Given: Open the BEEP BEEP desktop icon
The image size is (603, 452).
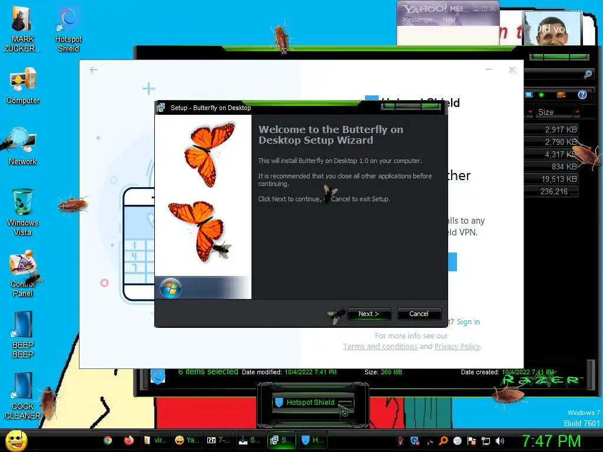Looking at the screenshot, I should 23,334.
